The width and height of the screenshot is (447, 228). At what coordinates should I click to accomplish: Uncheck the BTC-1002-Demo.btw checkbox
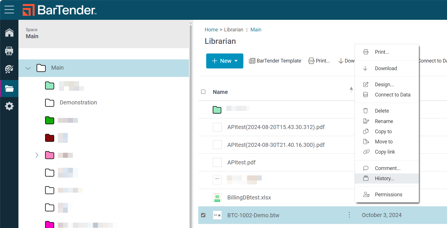[203, 215]
